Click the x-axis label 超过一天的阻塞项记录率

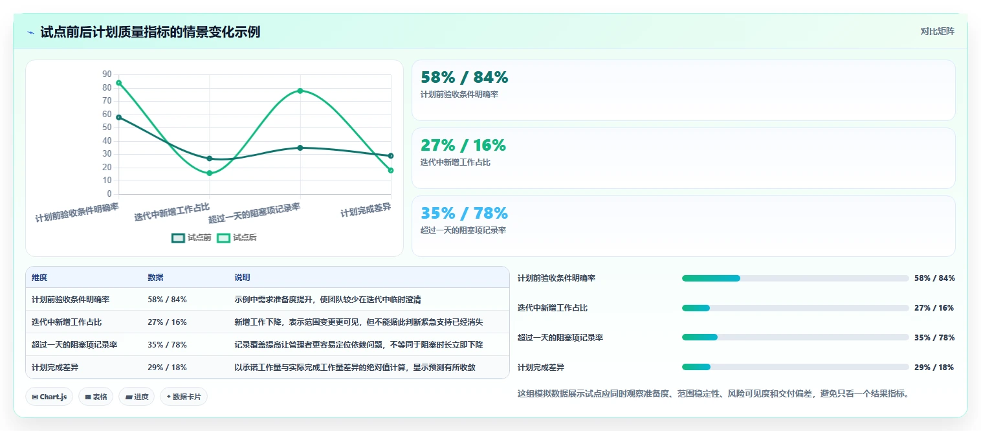(x=254, y=213)
